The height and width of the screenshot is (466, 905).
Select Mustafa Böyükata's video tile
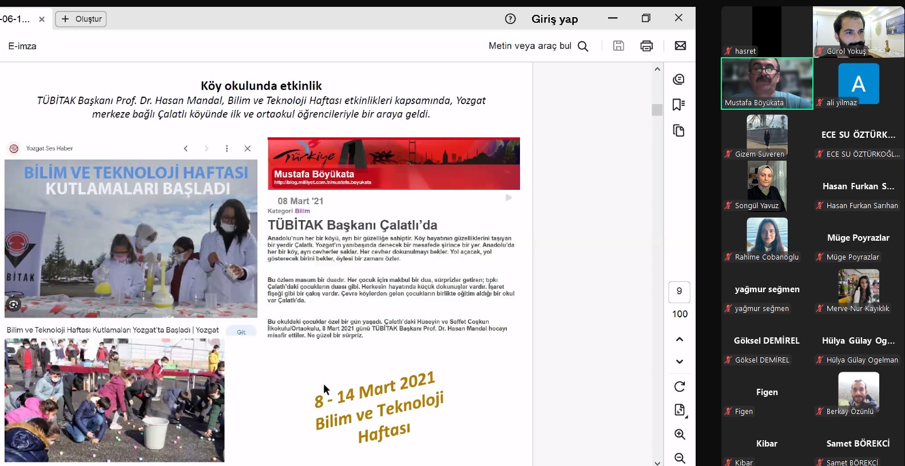pyautogui.click(x=767, y=83)
